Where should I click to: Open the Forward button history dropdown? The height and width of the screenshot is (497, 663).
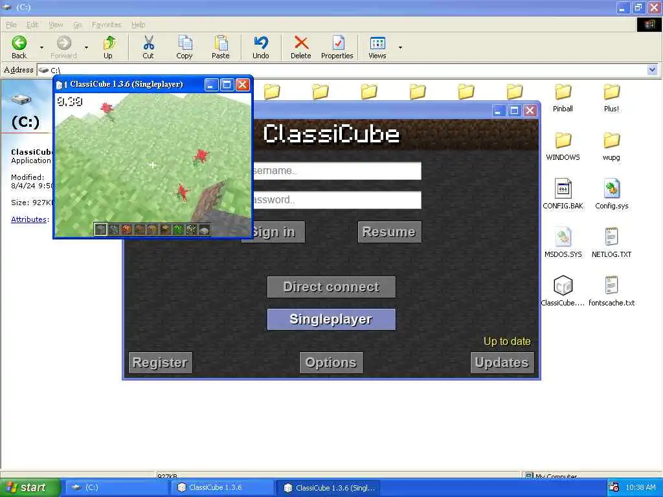(x=86, y=47)
